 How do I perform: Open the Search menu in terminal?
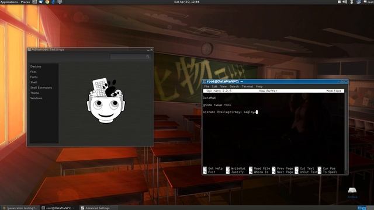coord(234,86)
